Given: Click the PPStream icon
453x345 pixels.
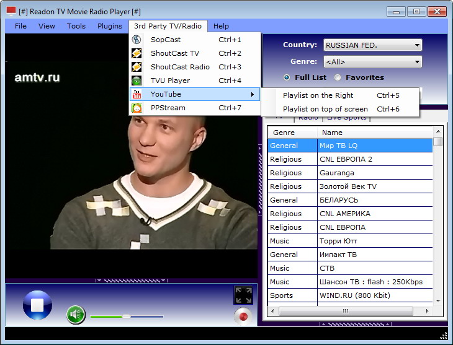Looking at the screenshot, I should coord(137,108).
